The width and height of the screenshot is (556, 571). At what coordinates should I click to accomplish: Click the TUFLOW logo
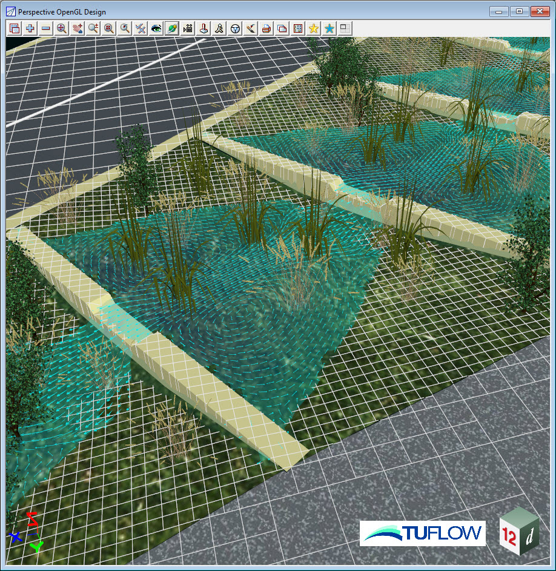422,533
